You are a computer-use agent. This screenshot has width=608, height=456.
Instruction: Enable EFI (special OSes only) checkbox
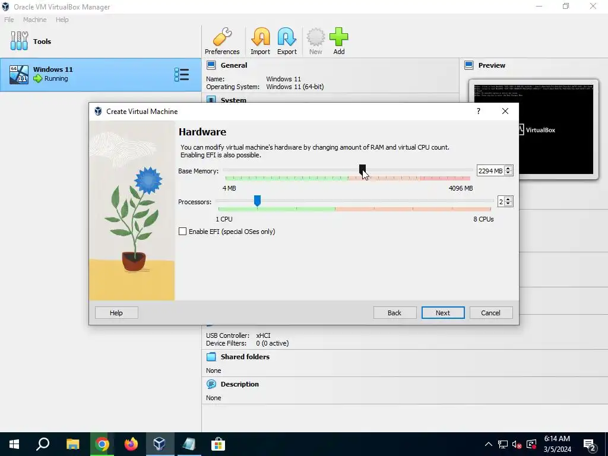click(x=183, y=232)
